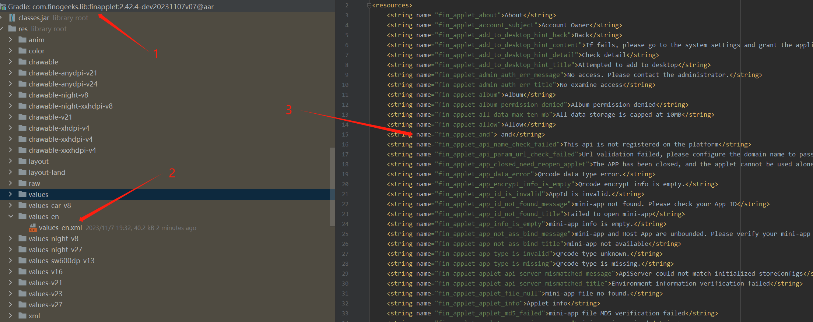Fold the resources tag in gutter
This screenshot has width=813, height=322.
369,6
